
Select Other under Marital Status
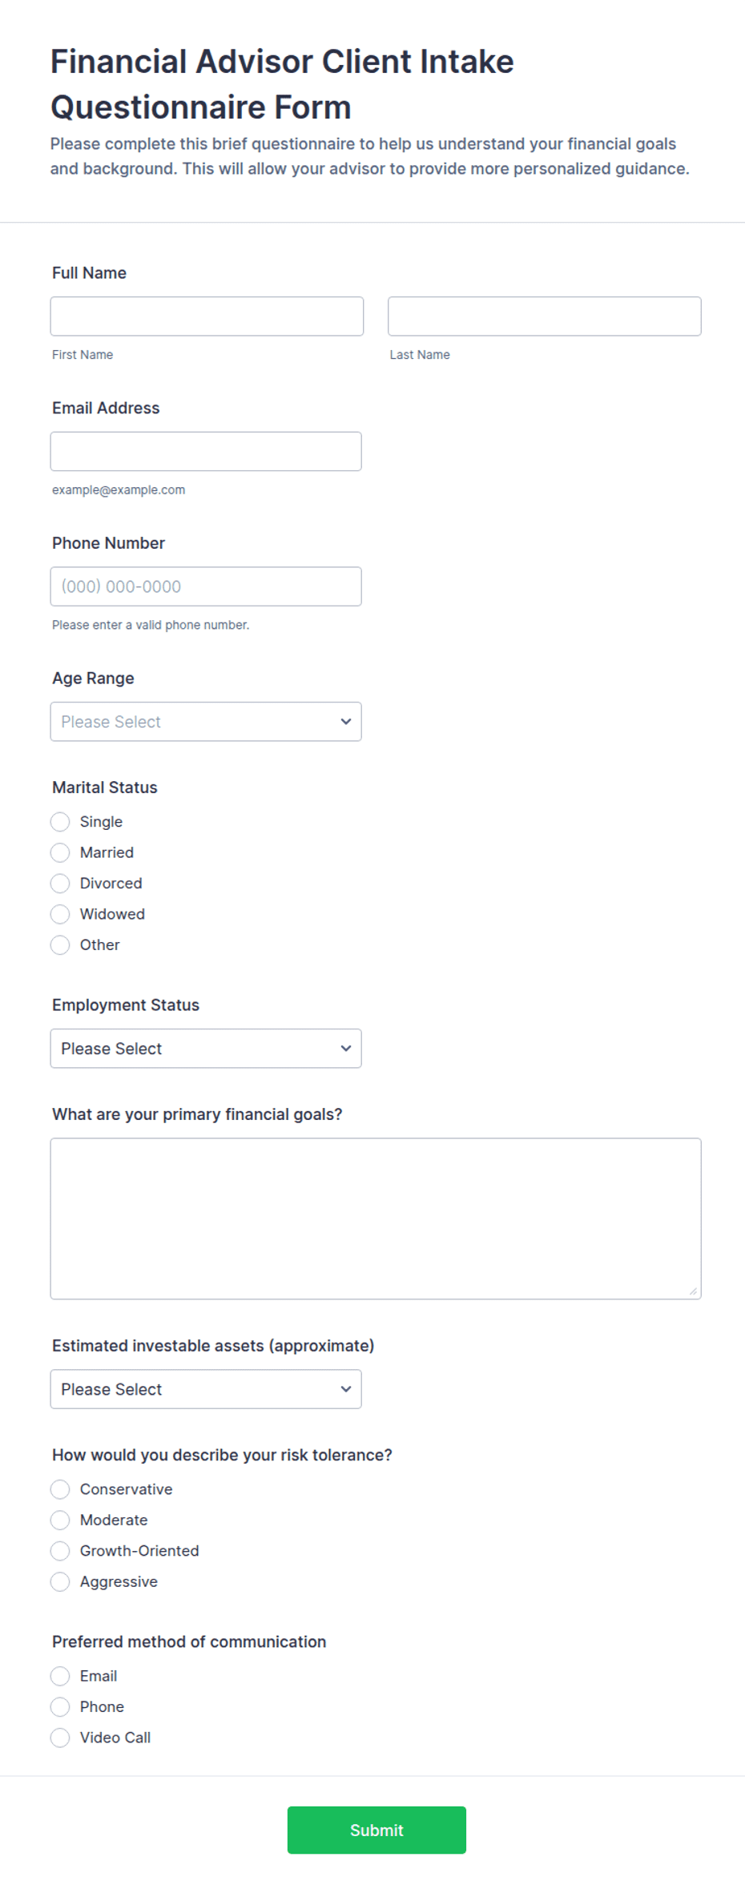coord(60,945)
